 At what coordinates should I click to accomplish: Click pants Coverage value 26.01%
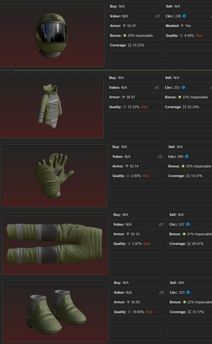point(198,243)
